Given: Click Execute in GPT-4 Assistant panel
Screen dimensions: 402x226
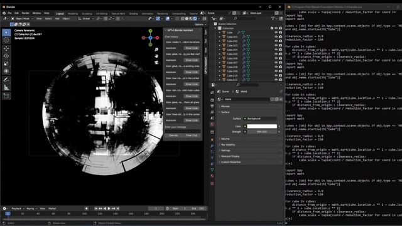Looking at the screenshot, I should pyautogui.click(x=173, y=136).
